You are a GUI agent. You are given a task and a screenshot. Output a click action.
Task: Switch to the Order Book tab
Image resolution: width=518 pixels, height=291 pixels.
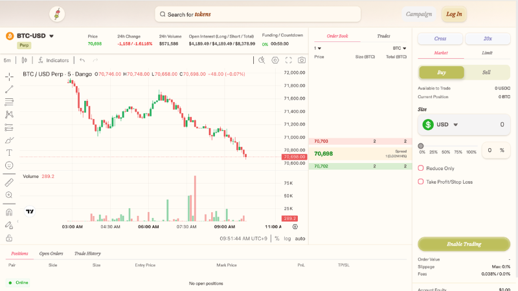[337, 36]
